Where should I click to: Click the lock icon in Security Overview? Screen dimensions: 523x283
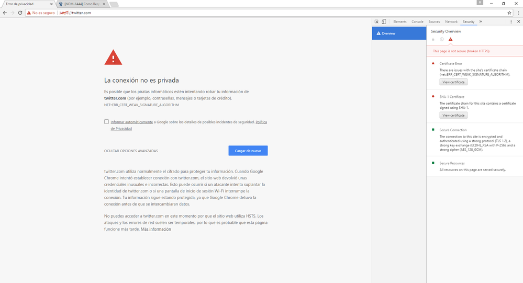pos(433,39)
